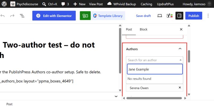Open the UpdraftPlus menu
The width and height of the screenshot is (214, 108).
(x=165, y=4)
